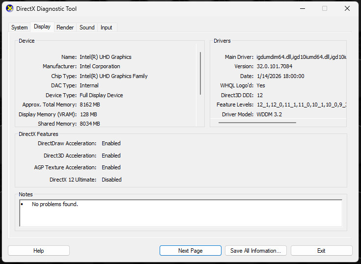This screenshot has height=264, width=361.
Task: Click the VRAM value 128 MB
Action: pos(88,114)
